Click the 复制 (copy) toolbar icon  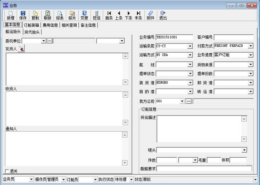pos(35,15)
